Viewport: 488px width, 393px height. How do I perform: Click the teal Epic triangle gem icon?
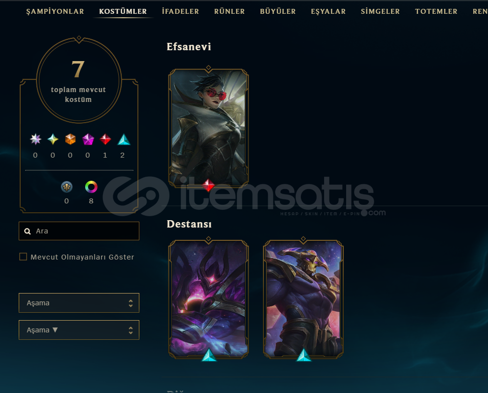click(124, 139)
